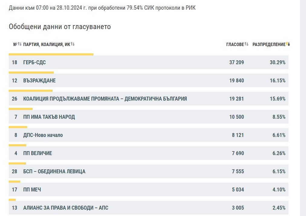Image resolution: width=306 pixels, height=216 pixels.
Task: Click the sort arrows beside the № header
Action: [20, 44]
